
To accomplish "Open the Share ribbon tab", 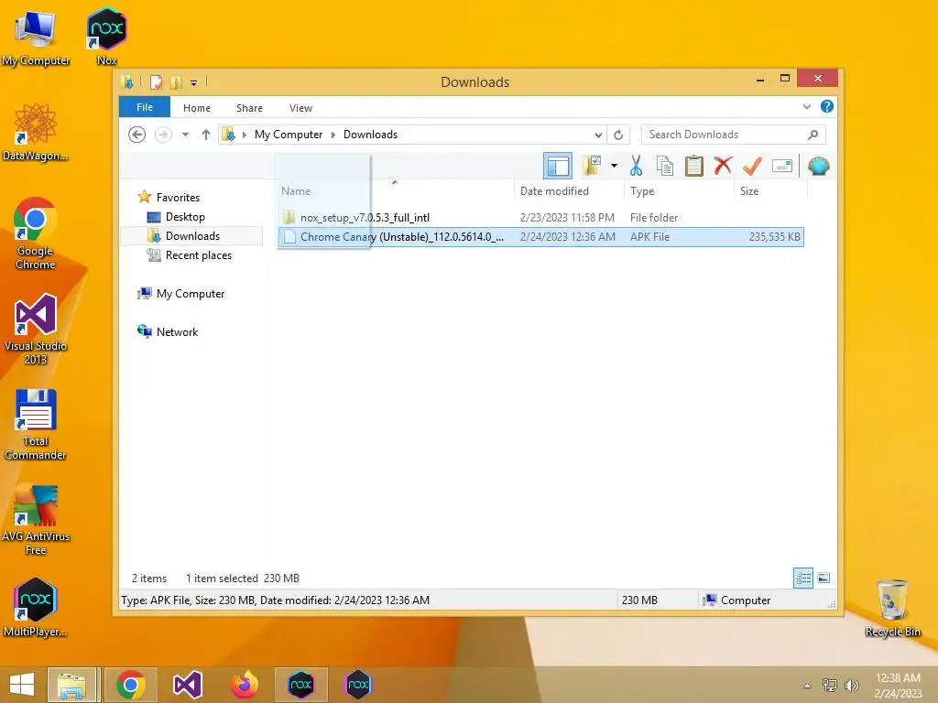I will click(249, 108).
